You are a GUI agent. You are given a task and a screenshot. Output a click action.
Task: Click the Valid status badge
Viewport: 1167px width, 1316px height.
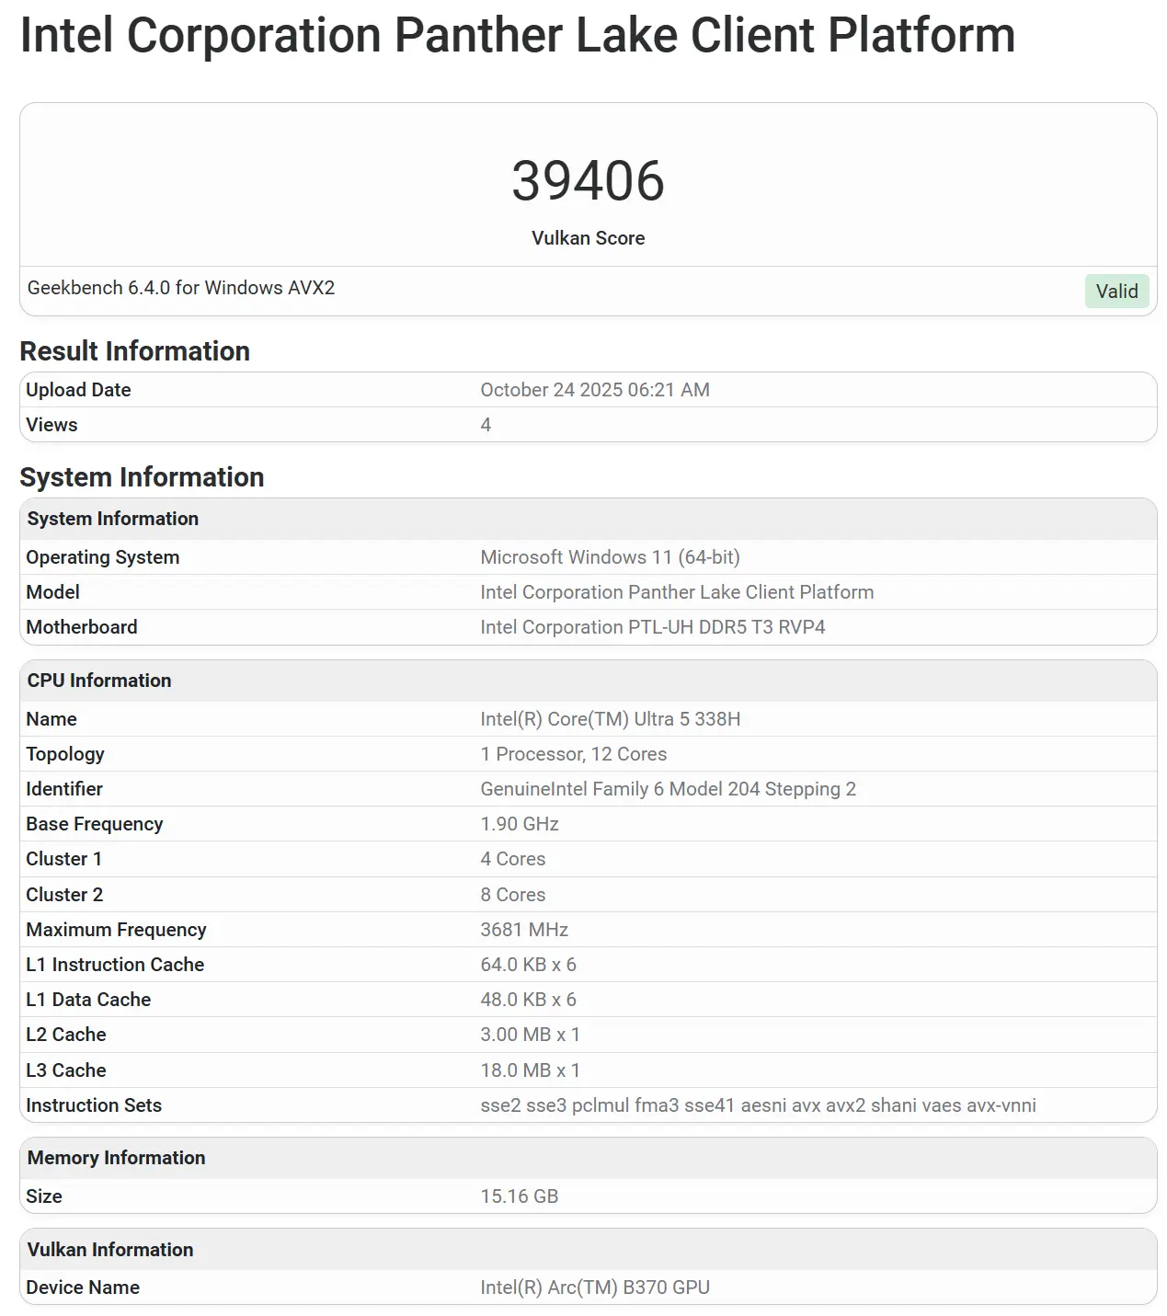(x=1116, y=292)
